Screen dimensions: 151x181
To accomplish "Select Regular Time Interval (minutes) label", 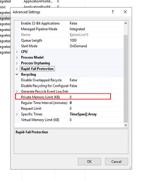I will point(44,103).
